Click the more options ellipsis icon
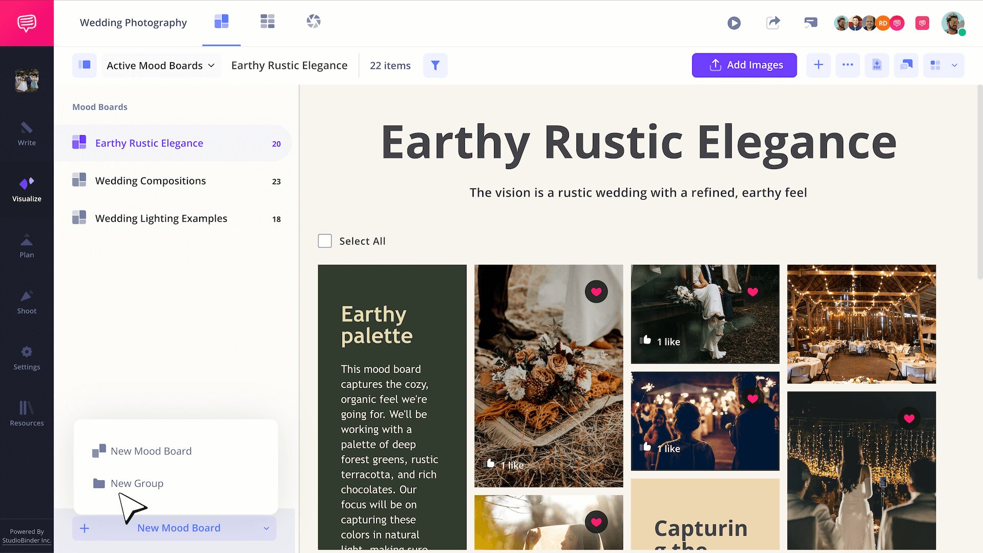983x553 pixels. pos(847,65)
